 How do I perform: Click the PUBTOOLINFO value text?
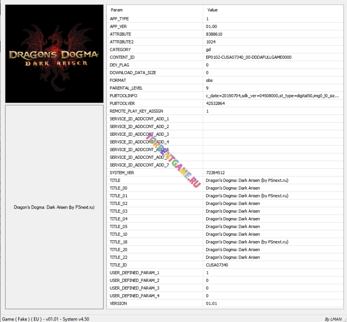pos(272,96)
